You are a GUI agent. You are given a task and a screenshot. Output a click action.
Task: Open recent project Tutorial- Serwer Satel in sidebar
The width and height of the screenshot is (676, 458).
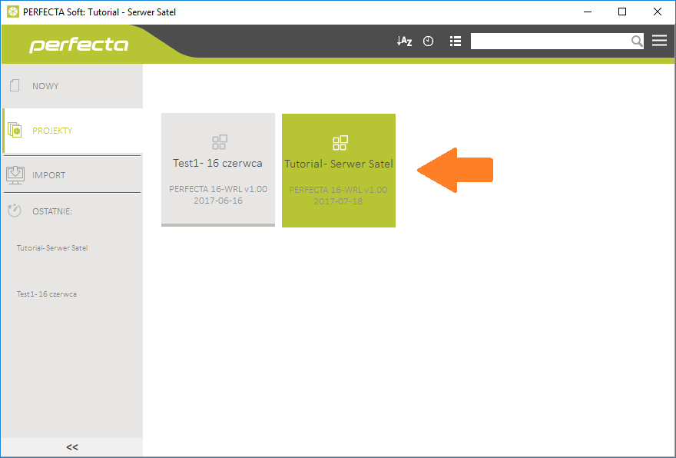coord(52,248)
